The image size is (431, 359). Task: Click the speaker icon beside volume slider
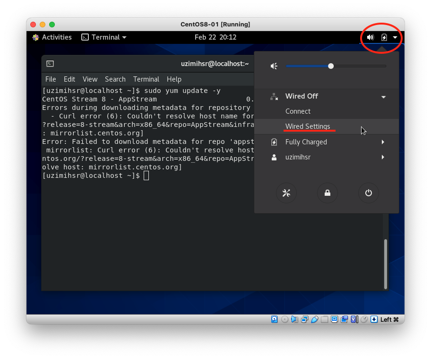[274, 66]
